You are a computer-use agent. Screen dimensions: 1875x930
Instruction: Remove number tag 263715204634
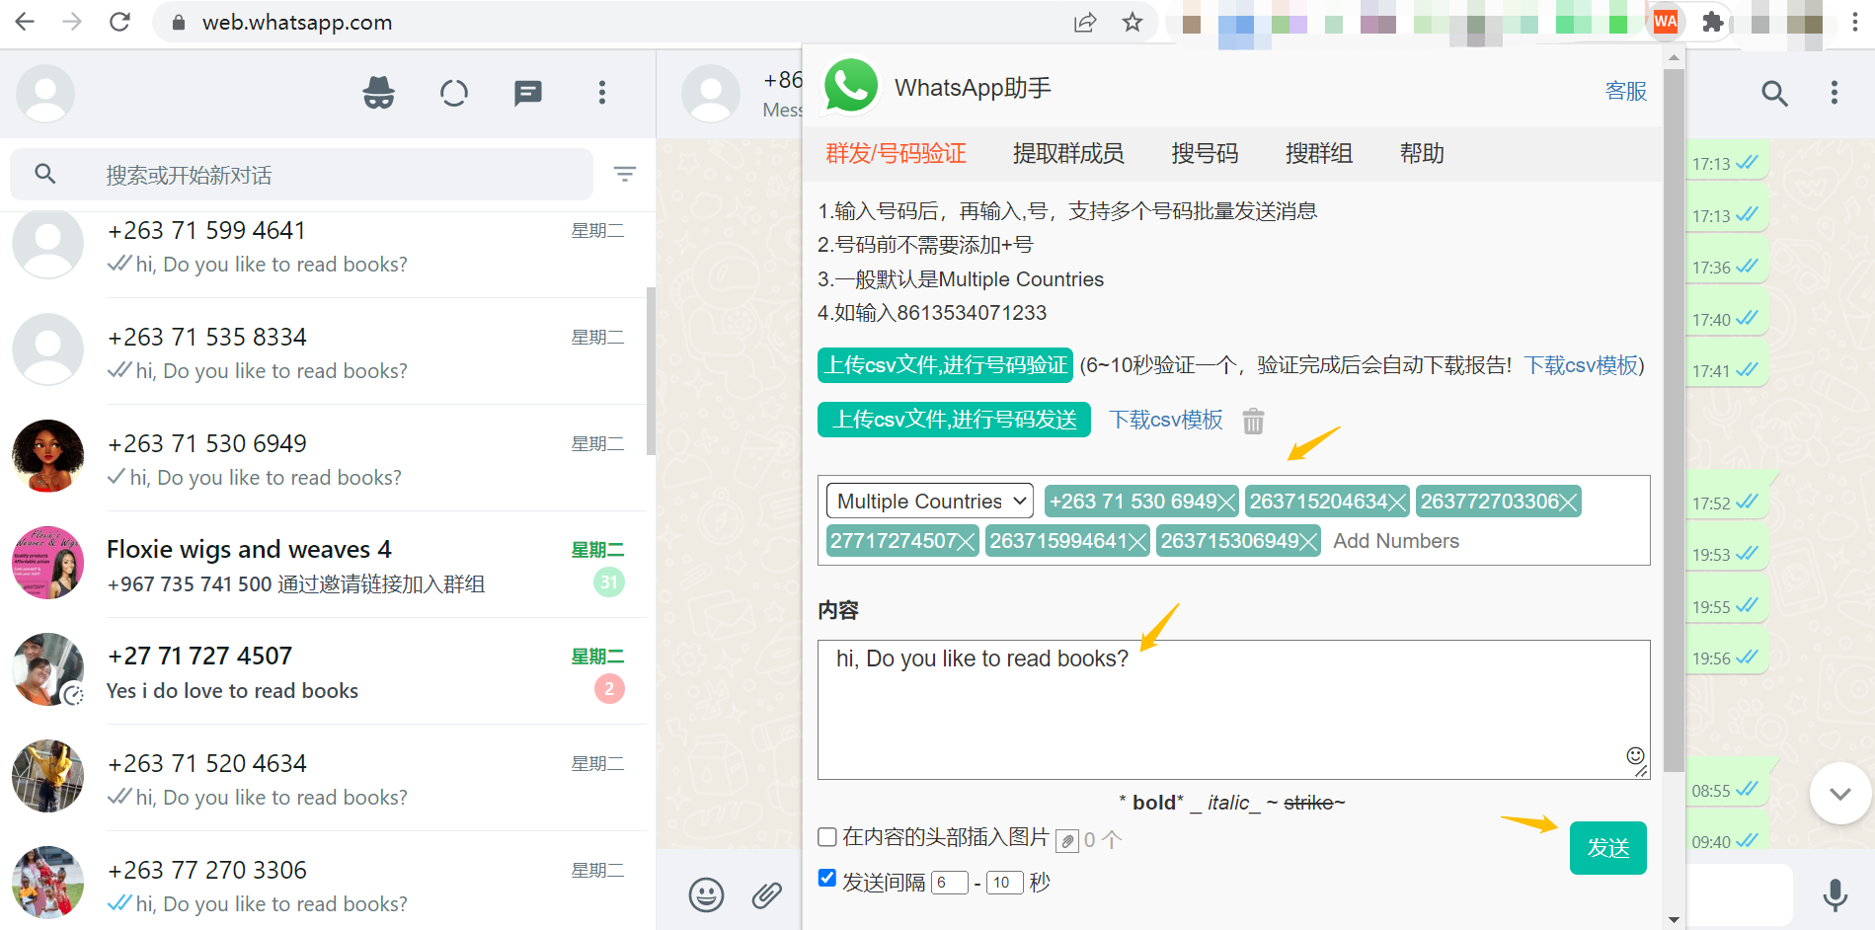point(1397,503)
